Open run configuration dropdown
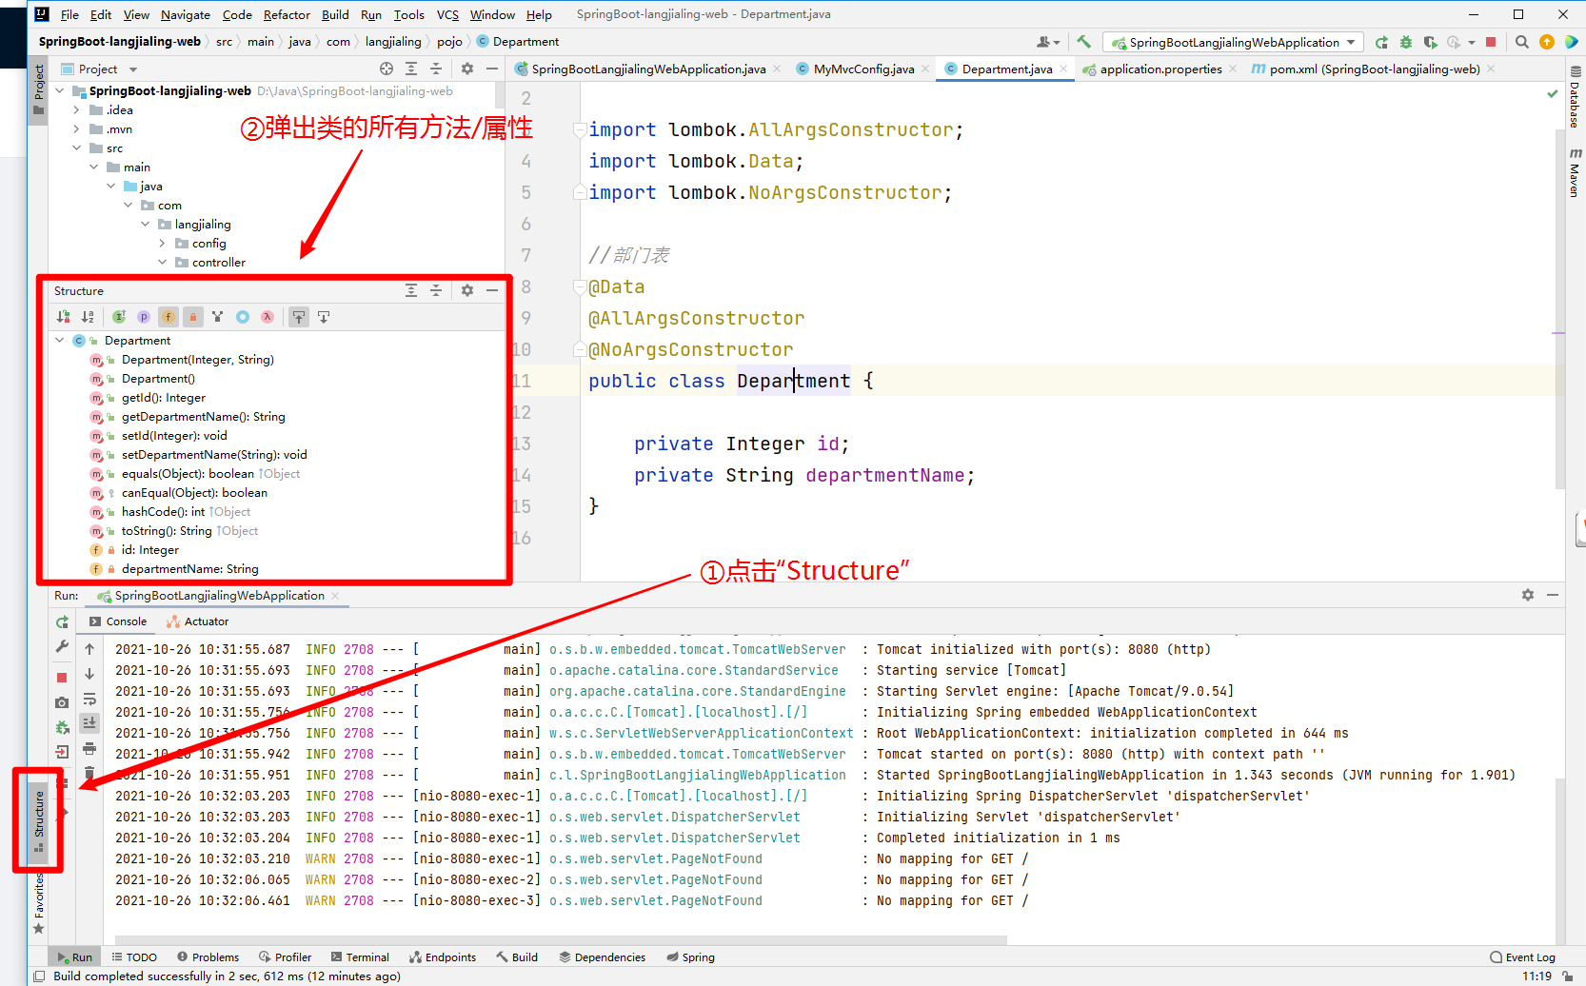Image resolution: width=1586 pixels, height=986 pixels. tap(1234, 42)
